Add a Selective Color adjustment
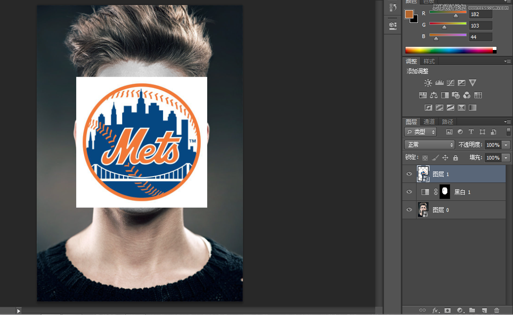This screenshot has height=315, width=513. (461, 107)
